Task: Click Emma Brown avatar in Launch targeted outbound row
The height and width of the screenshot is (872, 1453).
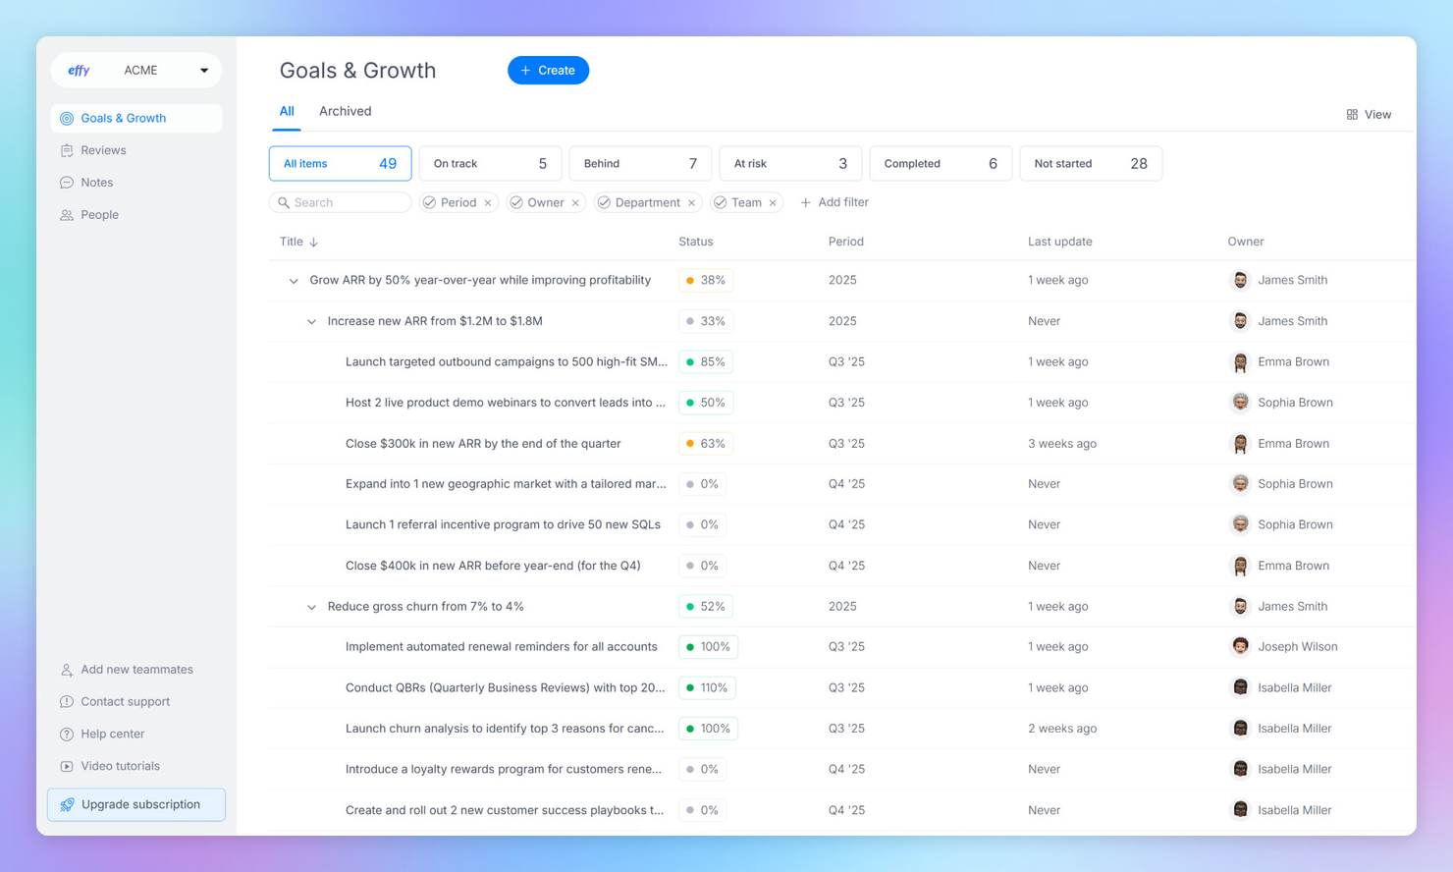Action: tap(1240, 362)
